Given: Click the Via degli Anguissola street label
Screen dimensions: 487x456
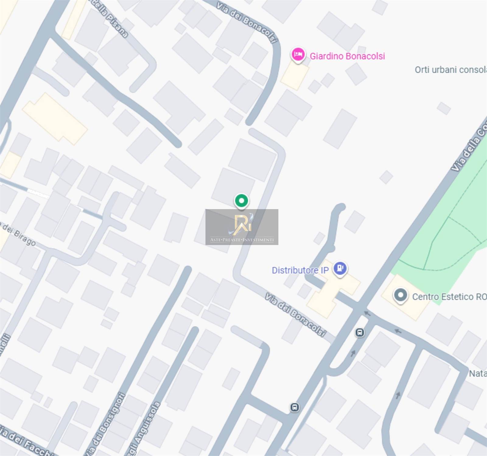Looking at the screenshot, I should [143, 429].
